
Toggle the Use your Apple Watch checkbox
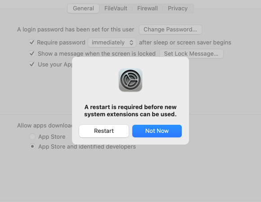click(x=32, y=64)
